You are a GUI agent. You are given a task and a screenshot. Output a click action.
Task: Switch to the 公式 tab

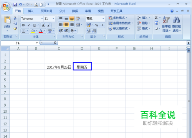tap(62, 11)
